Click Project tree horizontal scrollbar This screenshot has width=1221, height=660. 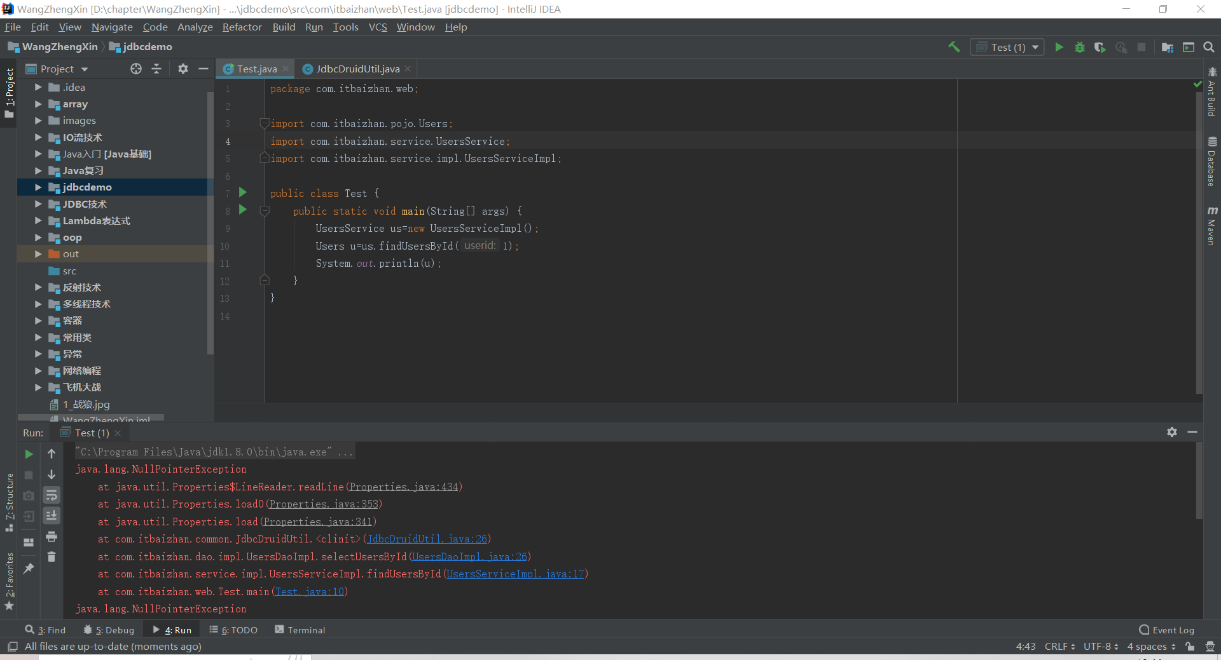point(91,417)
